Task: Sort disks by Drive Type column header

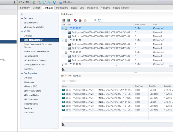Action: pyautogui.click(x=141, y=86)
